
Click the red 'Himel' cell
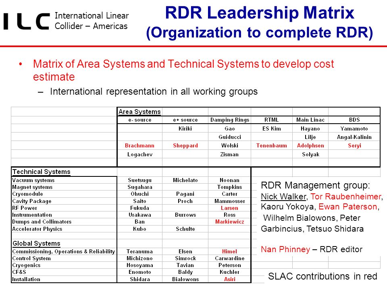(x=229, y=251)
